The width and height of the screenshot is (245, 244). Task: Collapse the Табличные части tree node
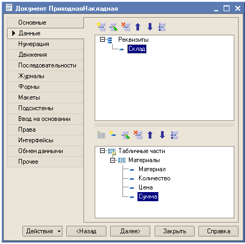tap(102, 151)
